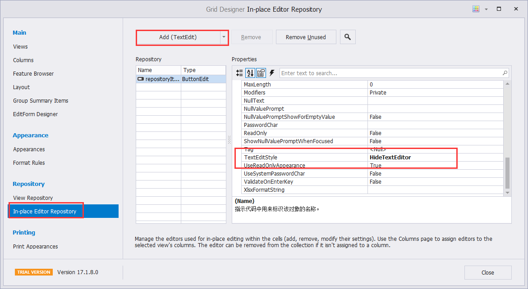Select the TextEditStyle value HideTextEditor
528x289 pixels.
[390, 158]
